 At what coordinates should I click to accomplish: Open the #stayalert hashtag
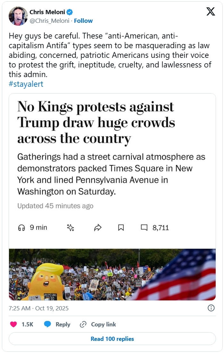click(x=26, y=84)
